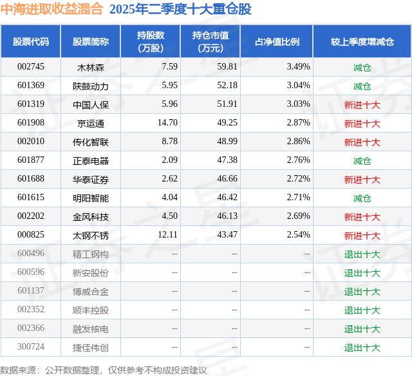
Task: Select the 中国人保 row name
Action: pos(91,105)
